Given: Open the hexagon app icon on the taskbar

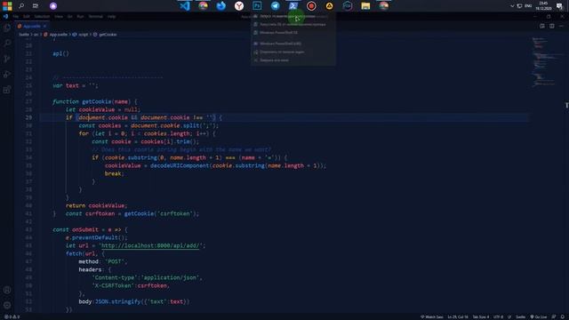Looking at the screenshot, I should (348, 6).
